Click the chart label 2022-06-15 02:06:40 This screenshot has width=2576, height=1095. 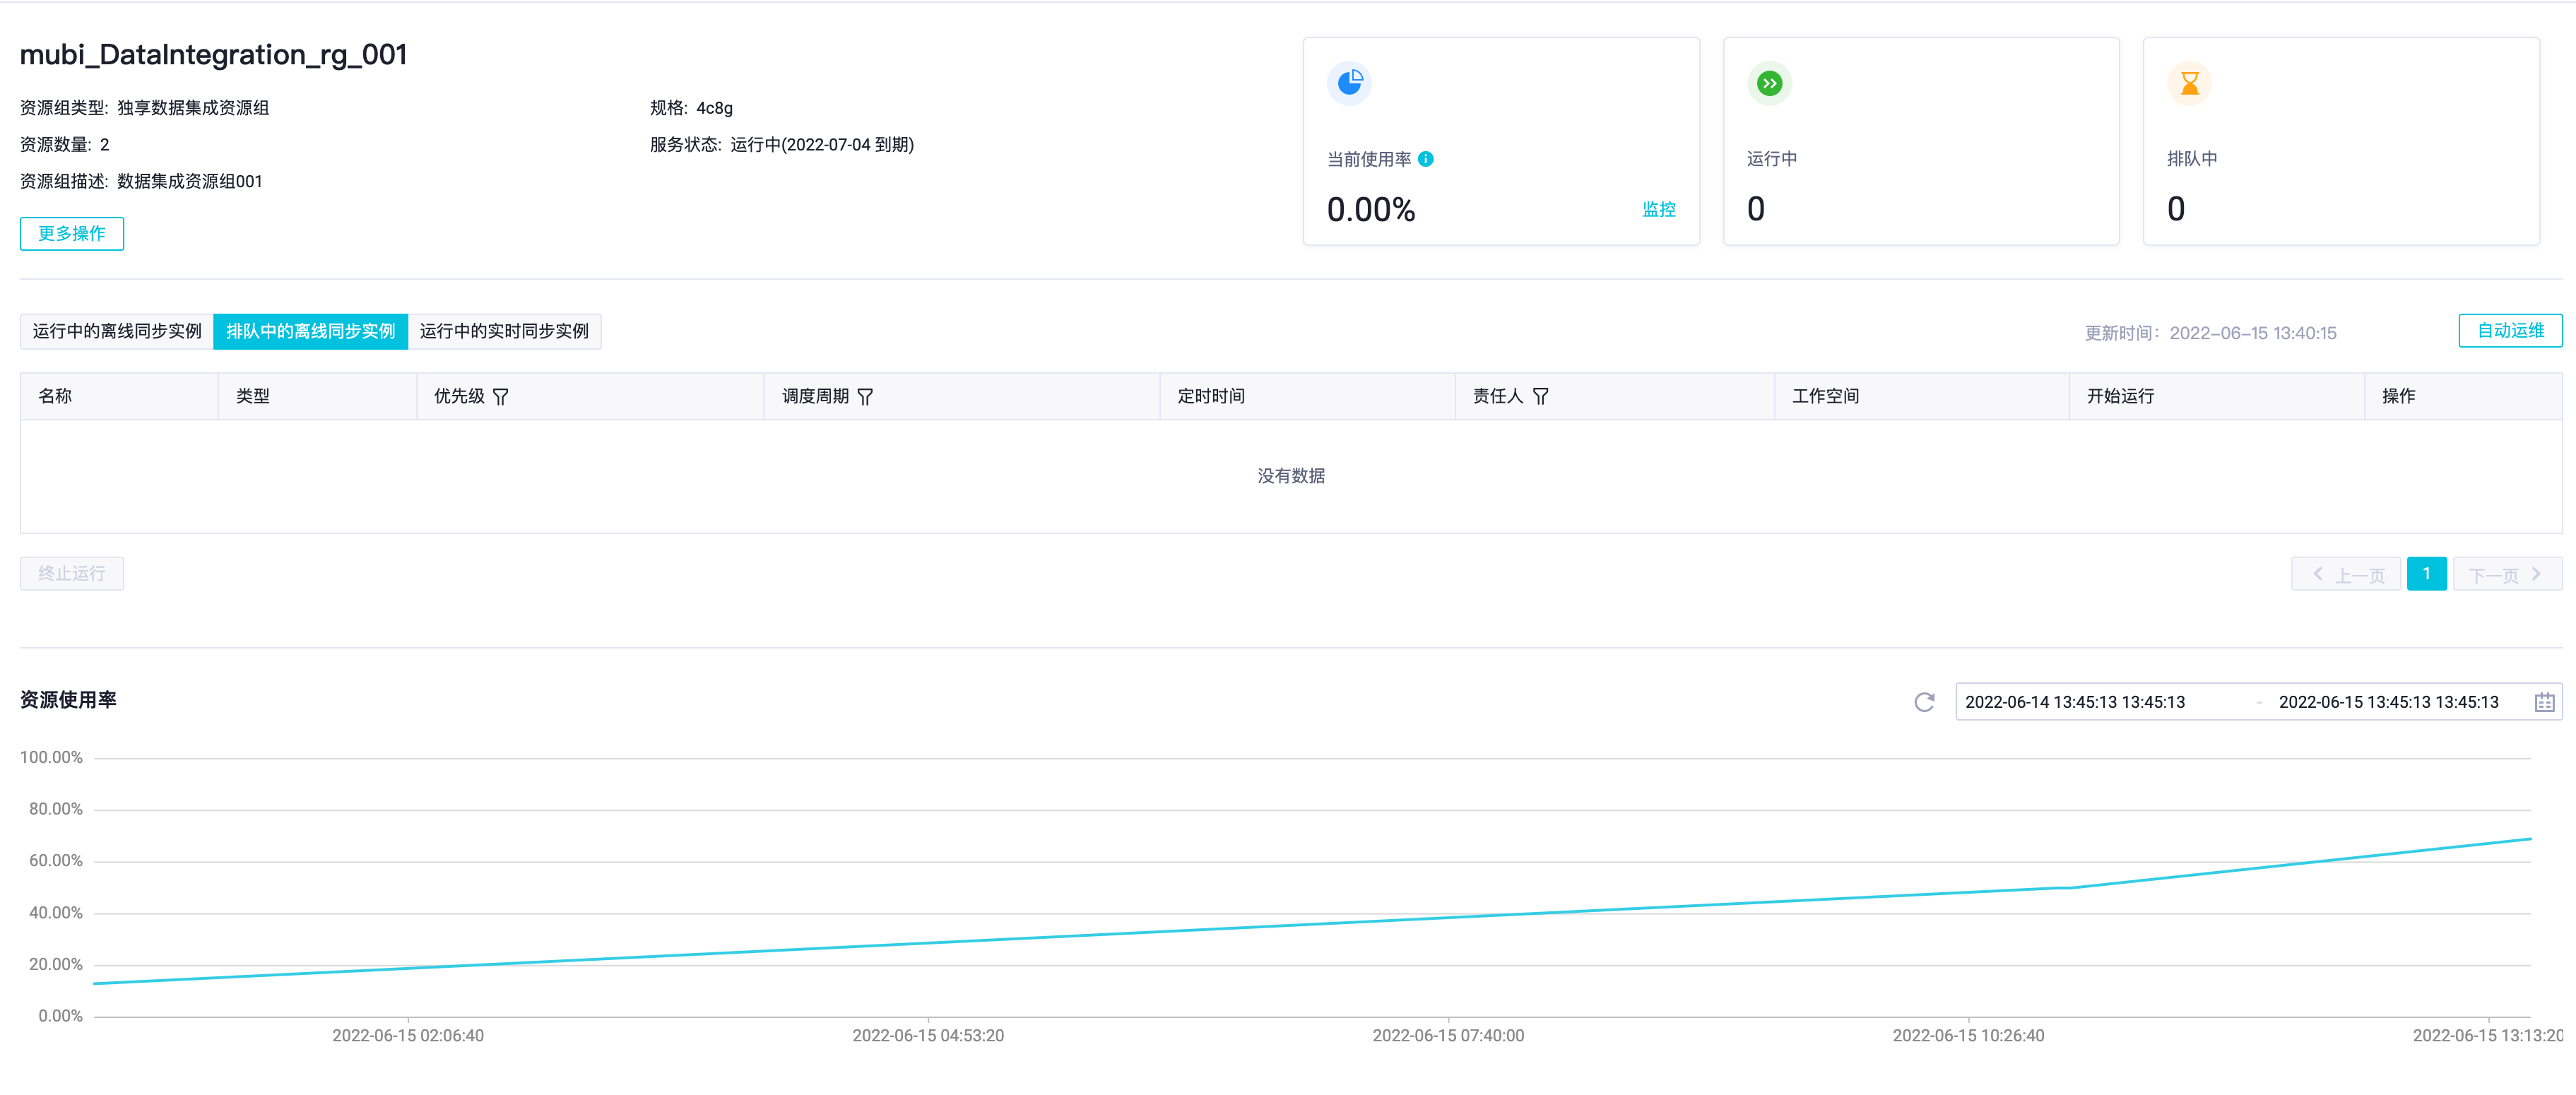pyautogui.click(x=408, y=1036)
